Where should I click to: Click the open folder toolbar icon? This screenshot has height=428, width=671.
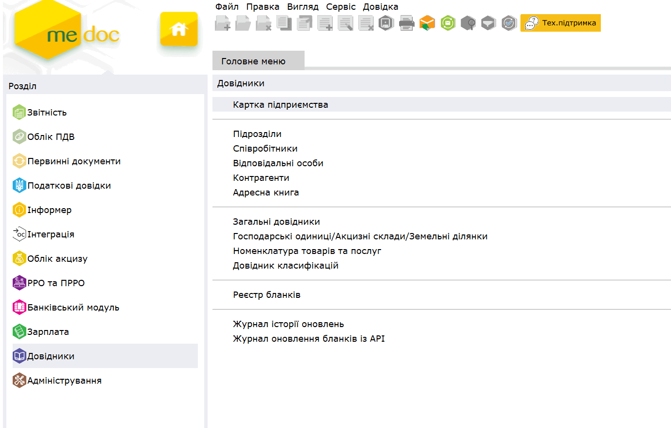click(x=243, y=23)
